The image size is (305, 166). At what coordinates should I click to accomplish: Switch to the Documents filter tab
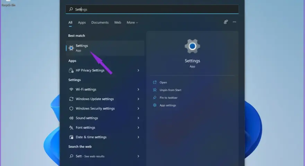[x=100, y=22]
